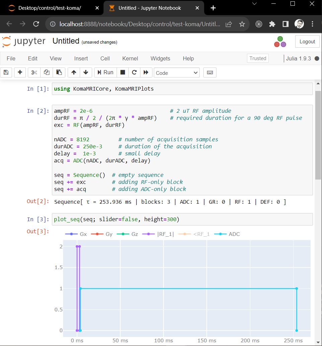The height and width of the screenshot is (346, 322).
Task: Insert cell below with plus icon
Action: 20,72
